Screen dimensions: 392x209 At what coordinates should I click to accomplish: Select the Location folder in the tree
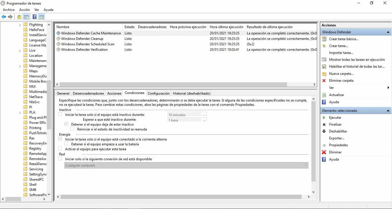pos(36,56)
